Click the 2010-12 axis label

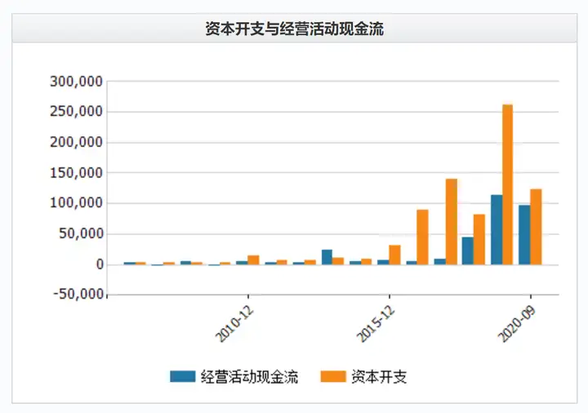point(234,324)
